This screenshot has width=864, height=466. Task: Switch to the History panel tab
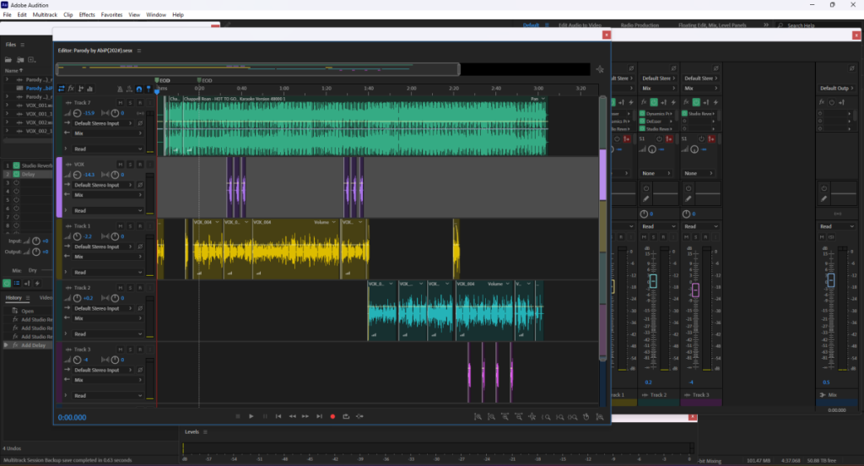(13, 298)
